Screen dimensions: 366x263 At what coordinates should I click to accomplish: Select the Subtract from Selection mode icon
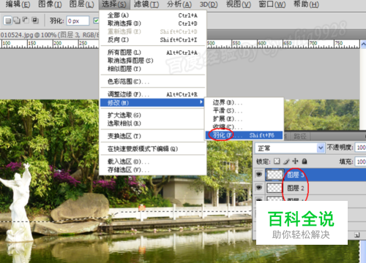pyautogui.click(x=26, y=20)
